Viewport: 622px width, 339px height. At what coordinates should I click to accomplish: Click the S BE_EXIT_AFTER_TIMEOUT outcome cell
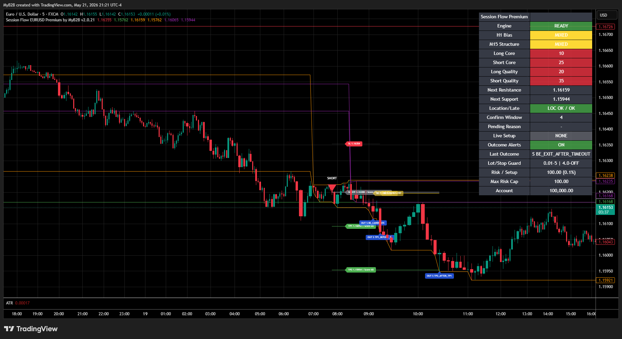pos(561,154)
